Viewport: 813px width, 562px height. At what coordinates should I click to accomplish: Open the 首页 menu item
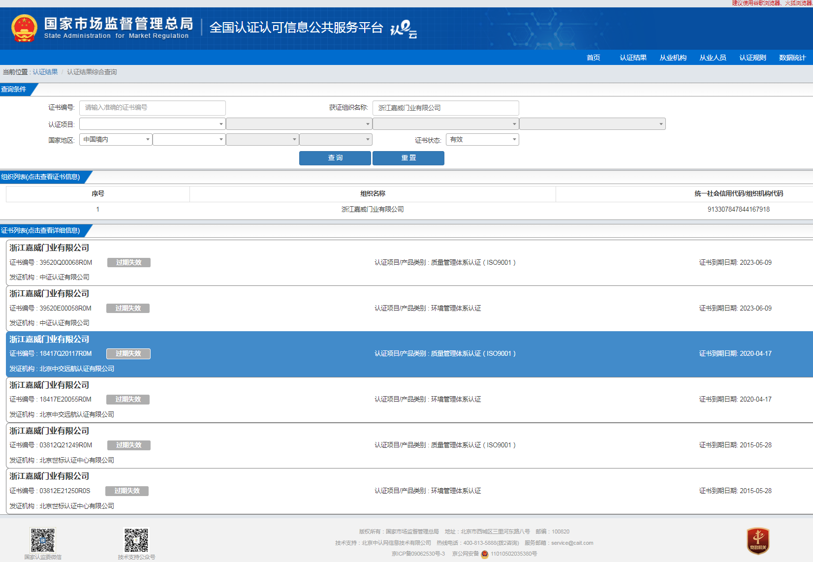click(x=594, y=58)
